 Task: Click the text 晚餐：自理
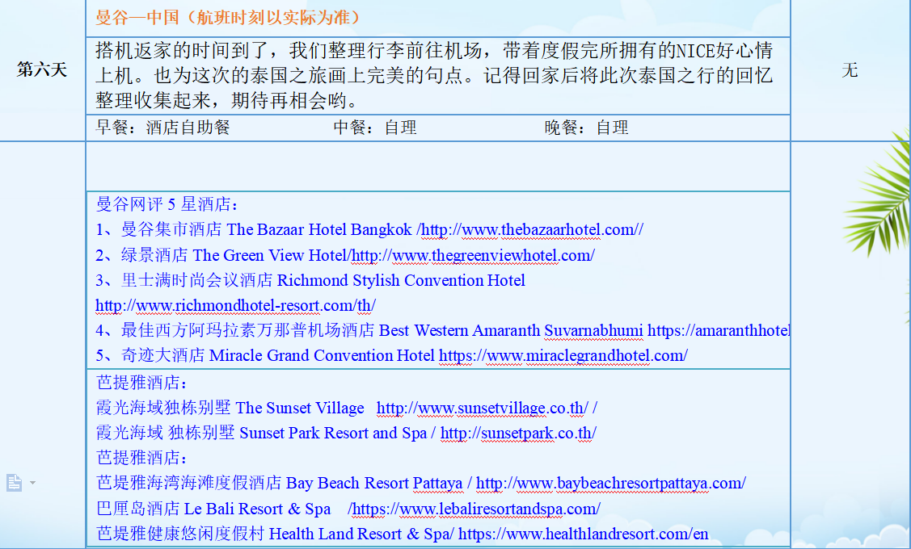[586, 128]
